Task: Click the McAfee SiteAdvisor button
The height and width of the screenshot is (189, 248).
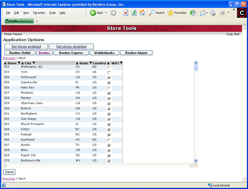Action: pos(19,21)
